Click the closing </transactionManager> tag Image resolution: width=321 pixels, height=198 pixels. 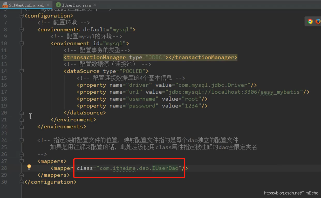[203, 57]
